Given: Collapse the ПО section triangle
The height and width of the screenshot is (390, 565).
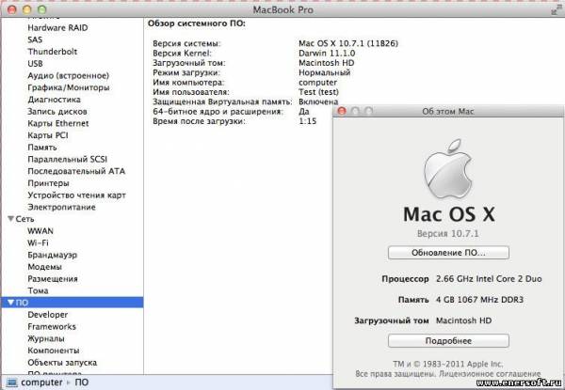Looking at the screenshot, I should click(10, 303).
